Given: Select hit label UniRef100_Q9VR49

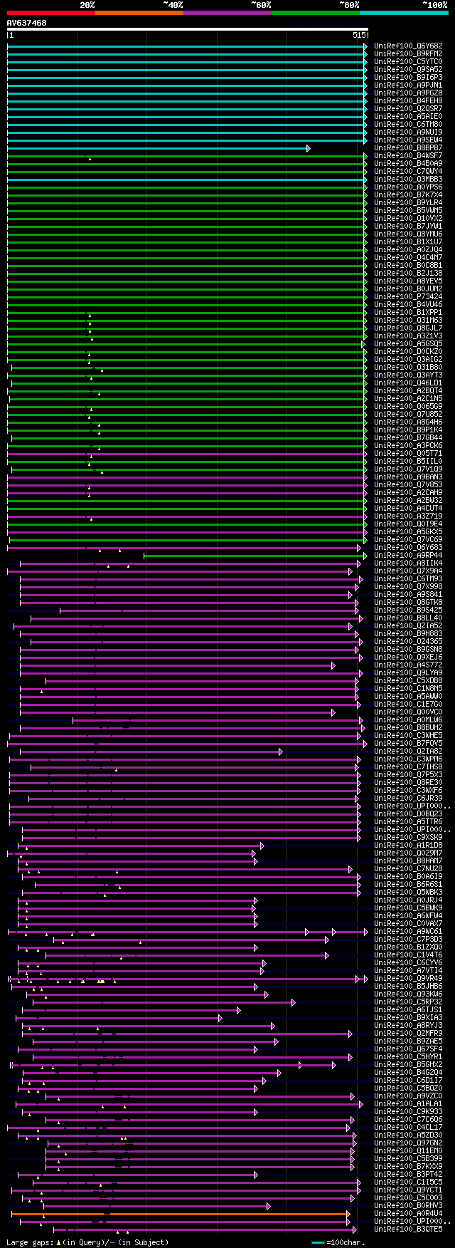Looking at the screenshot, I should click(x=408, y=979).
